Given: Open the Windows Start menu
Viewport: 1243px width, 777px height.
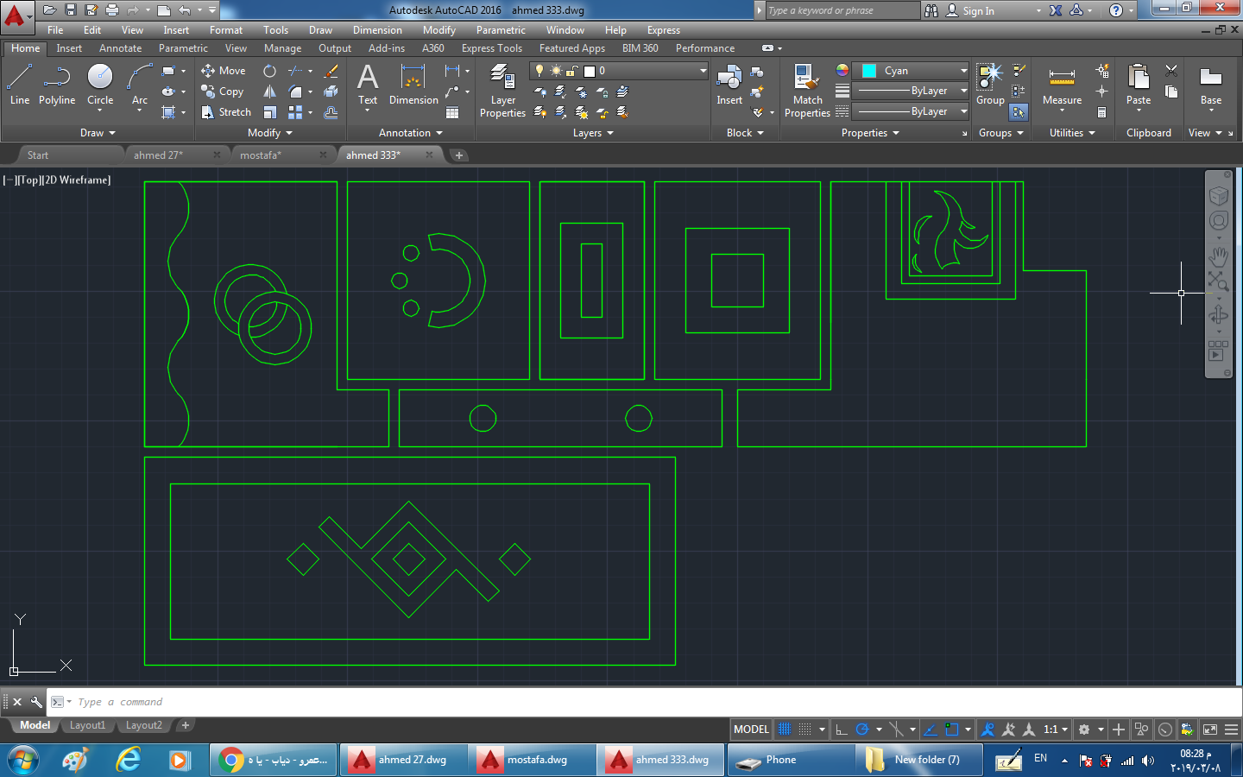Looking at the screenshot, I should (24, 760).
